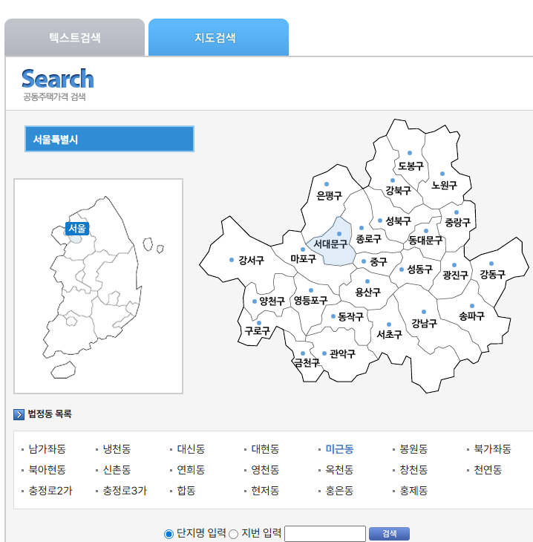Choose 강동구 district on the map
This screenshot has height=542, width=533.
tap(493, 275)
